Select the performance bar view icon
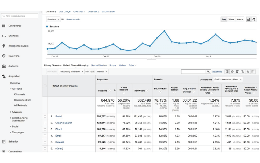This screenshot has height=163, width=260. (x=237, y=72)
